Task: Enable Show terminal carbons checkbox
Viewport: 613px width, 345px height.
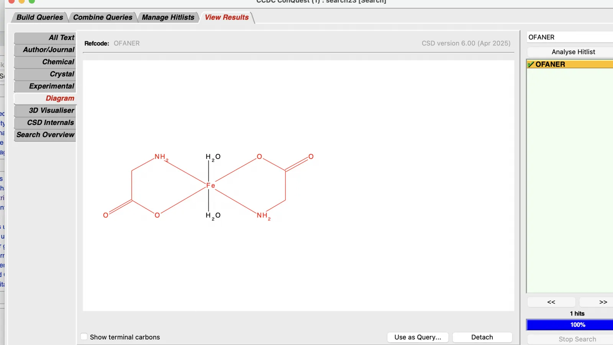Action: coord(84,337)
